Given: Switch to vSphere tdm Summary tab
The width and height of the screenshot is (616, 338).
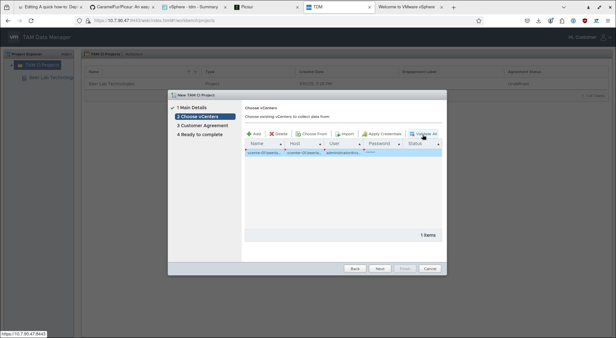Looking at the screenshot, I should click(x=194, y=7).
